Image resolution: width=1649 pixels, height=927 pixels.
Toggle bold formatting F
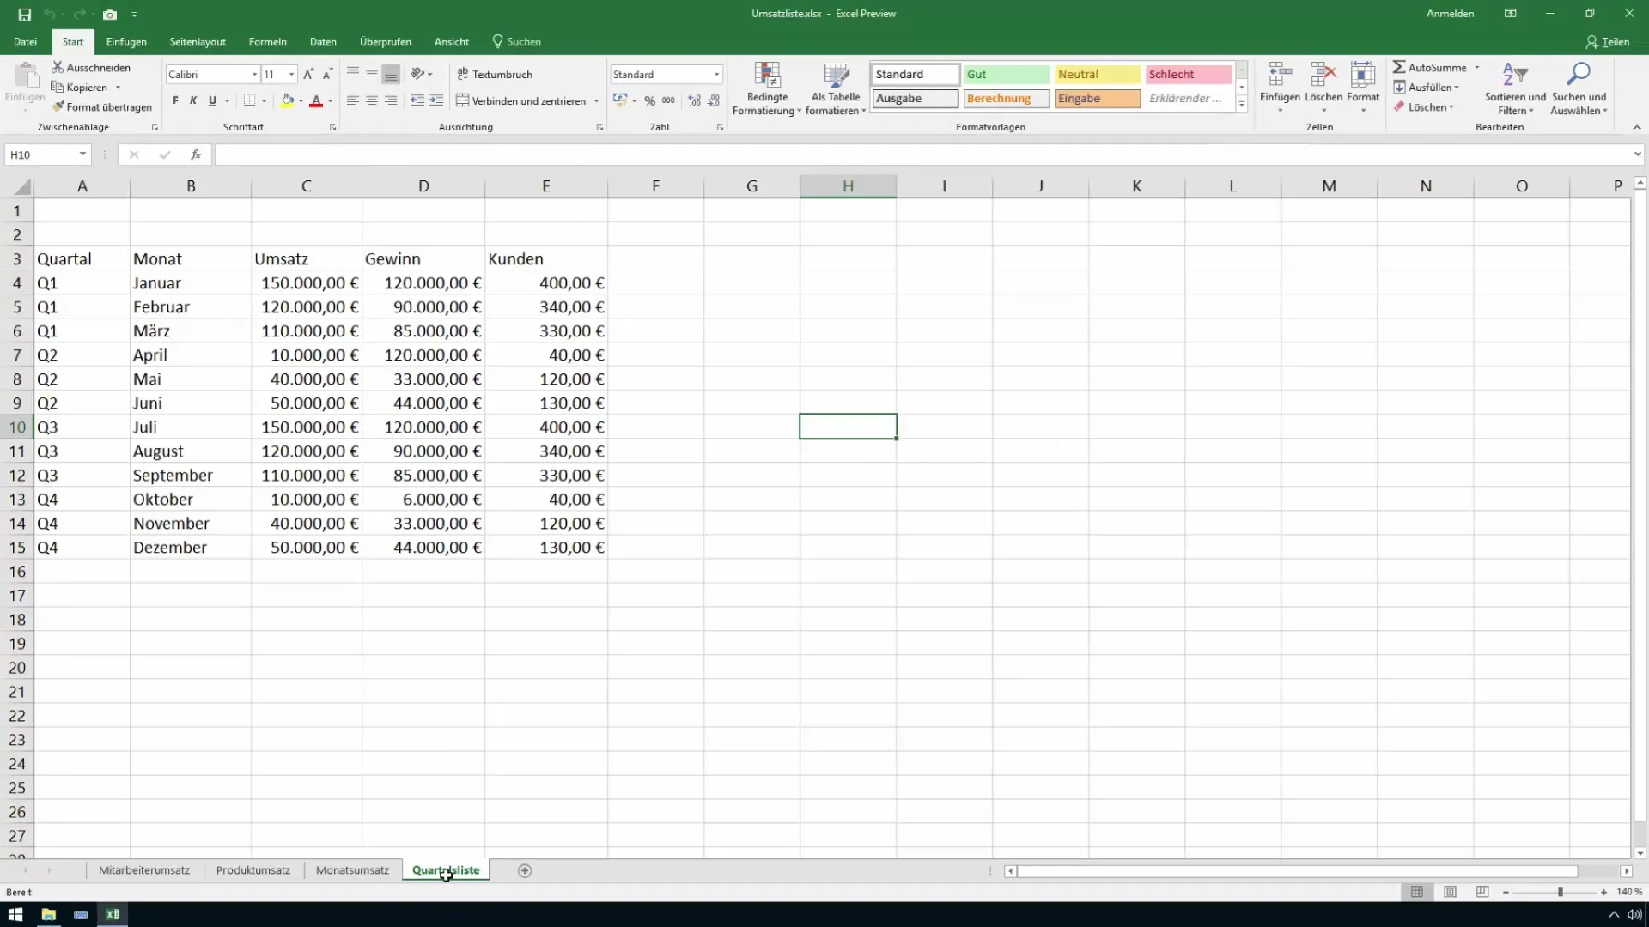tap(175, 100)
